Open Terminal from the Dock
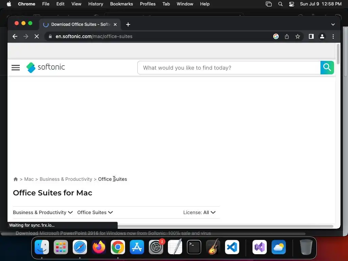Viewport: 348px width, 261px height. [x=194, y=247]
